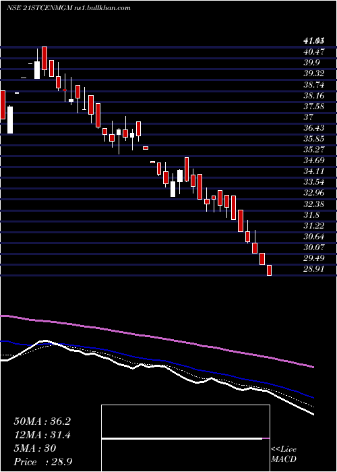The height and width of the screenshot is (472, 337).
Task: Select the 34.11 price axis label
Action: [314, 171]
